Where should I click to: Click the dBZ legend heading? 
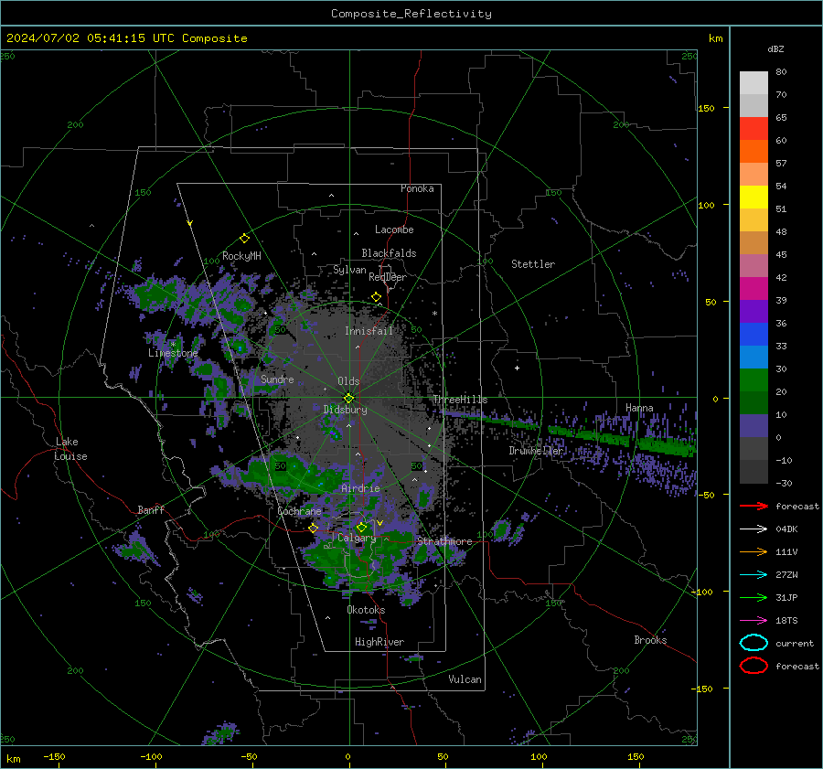pos(775,48)
